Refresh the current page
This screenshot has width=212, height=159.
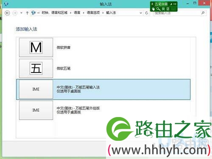point(147,13)
